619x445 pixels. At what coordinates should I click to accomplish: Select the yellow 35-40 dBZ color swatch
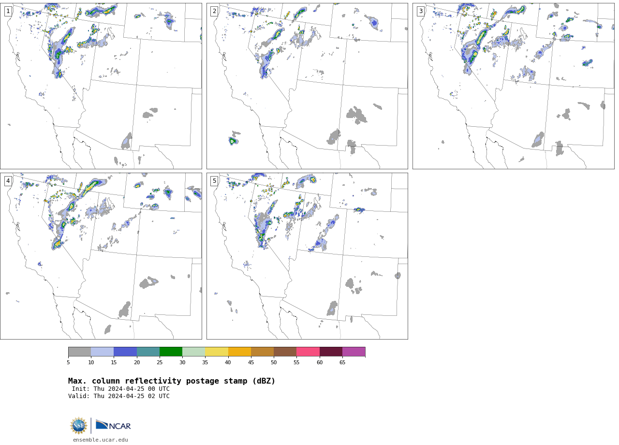click(x=217, y=352)
